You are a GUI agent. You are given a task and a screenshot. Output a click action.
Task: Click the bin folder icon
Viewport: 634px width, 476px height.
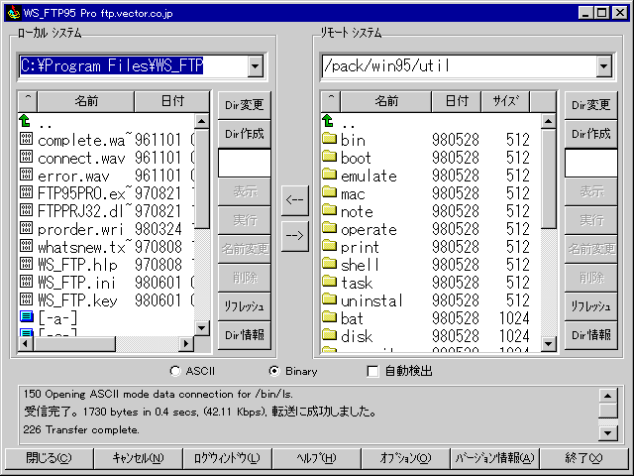[x=330, y=139]
